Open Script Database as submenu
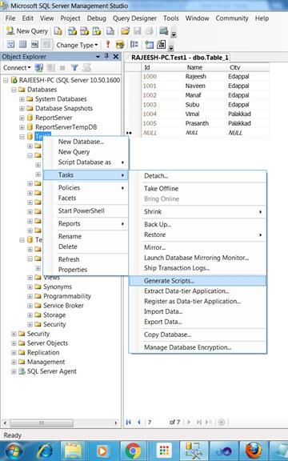Viewport: 288px width, 461px height. (86, 162)
